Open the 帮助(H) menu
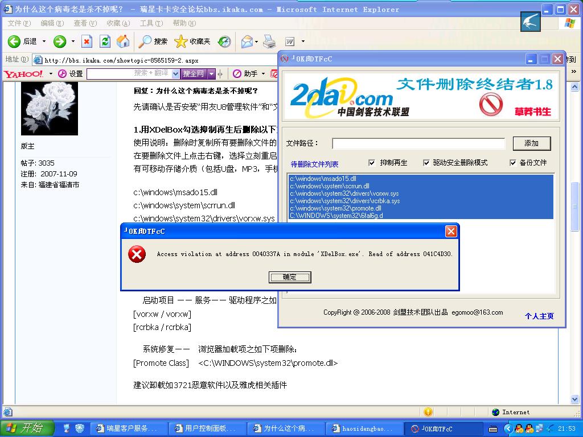Viewport: 583px width, 437px height. click(184, 23)
